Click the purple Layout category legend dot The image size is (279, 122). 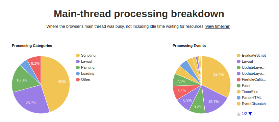[78, 61]
